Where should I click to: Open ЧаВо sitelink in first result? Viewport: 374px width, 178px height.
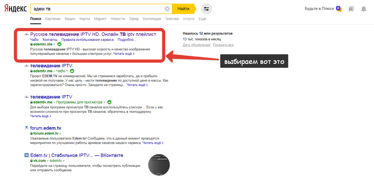click(x=34, y=40)
